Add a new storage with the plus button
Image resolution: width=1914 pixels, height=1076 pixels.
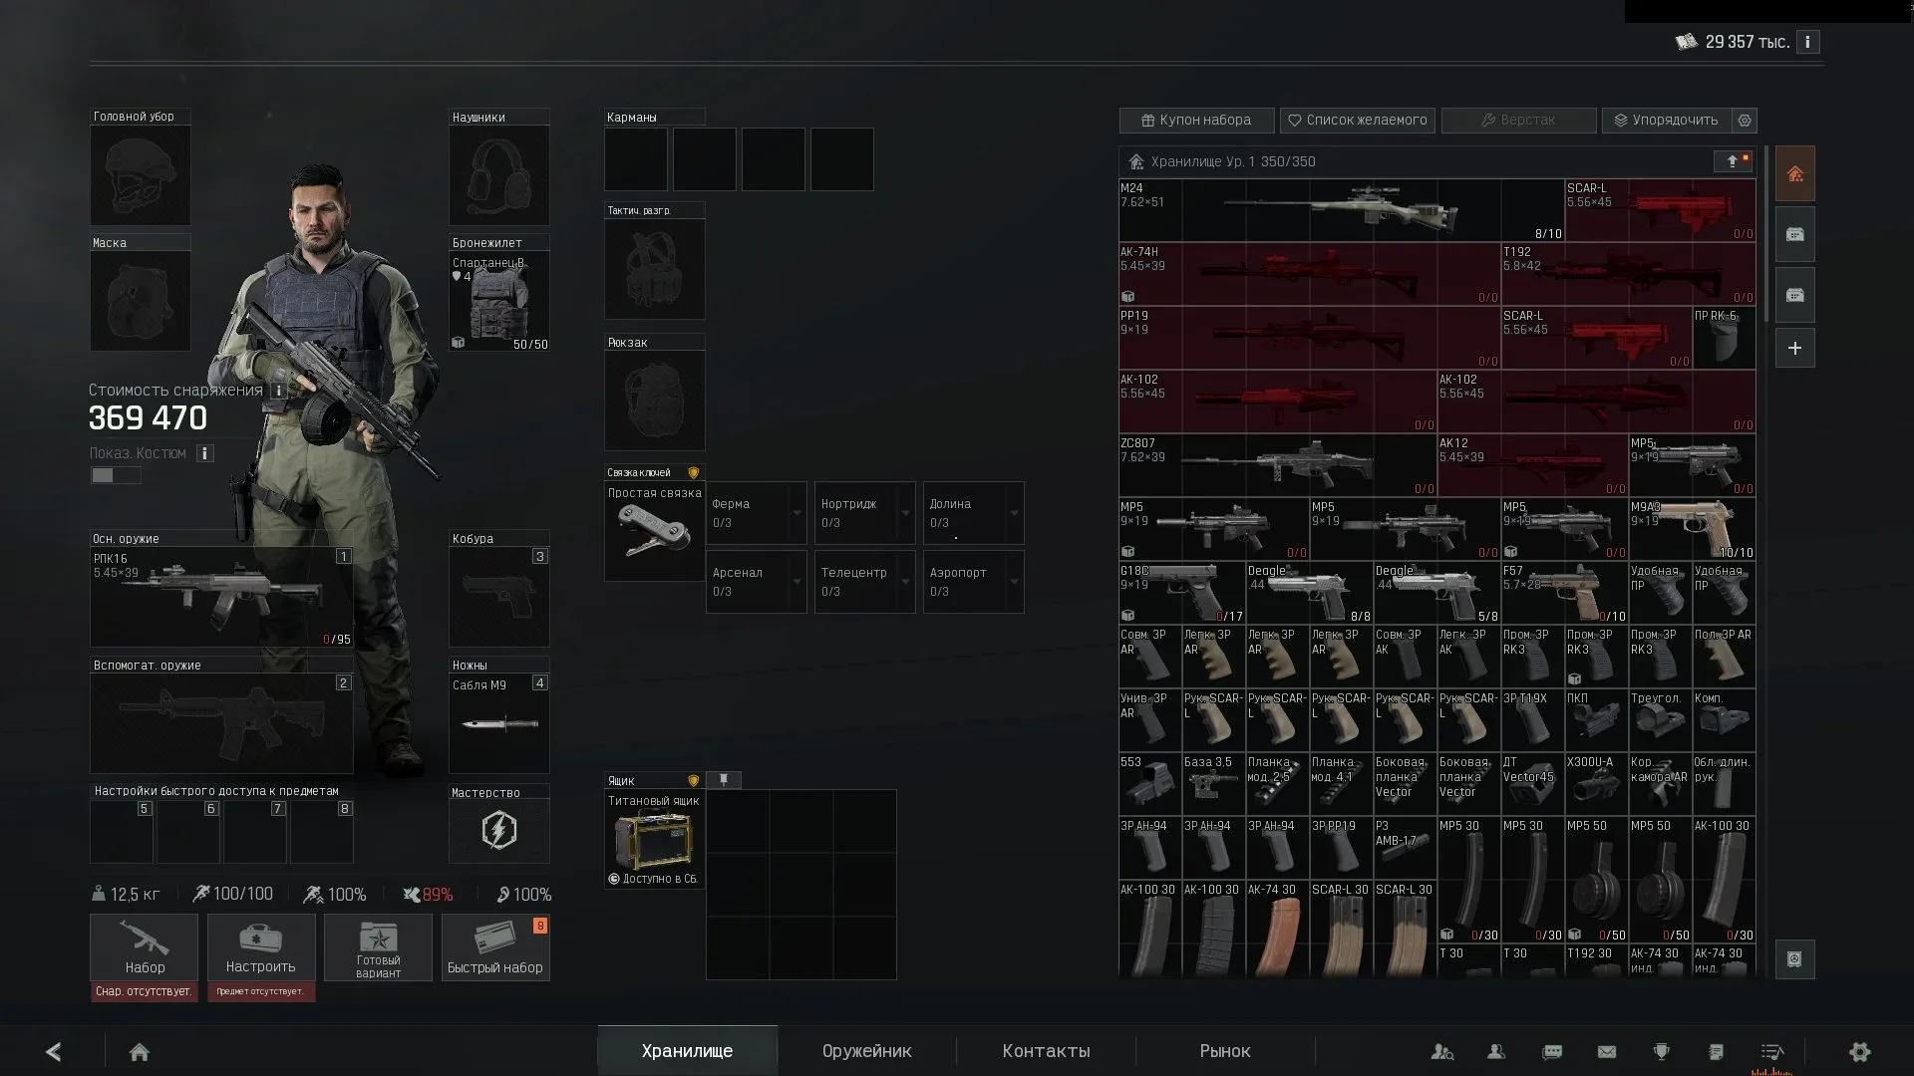(1795, 348)
